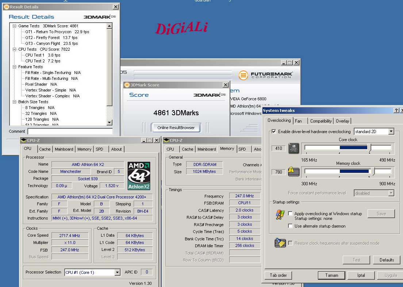Viewport: 403px width, 287px height.
Task: Enable Apply overclocking at Windows startup
Action: point(290,213)
